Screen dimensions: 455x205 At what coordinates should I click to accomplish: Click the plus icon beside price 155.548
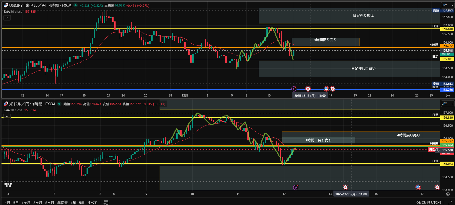437,150
